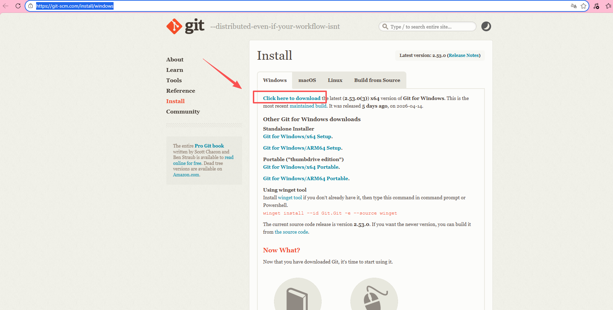Viewport: 613px width, 310px height.
Task: Open the site info lock icon
Action: pyautogui.click(x=31, y=6)
